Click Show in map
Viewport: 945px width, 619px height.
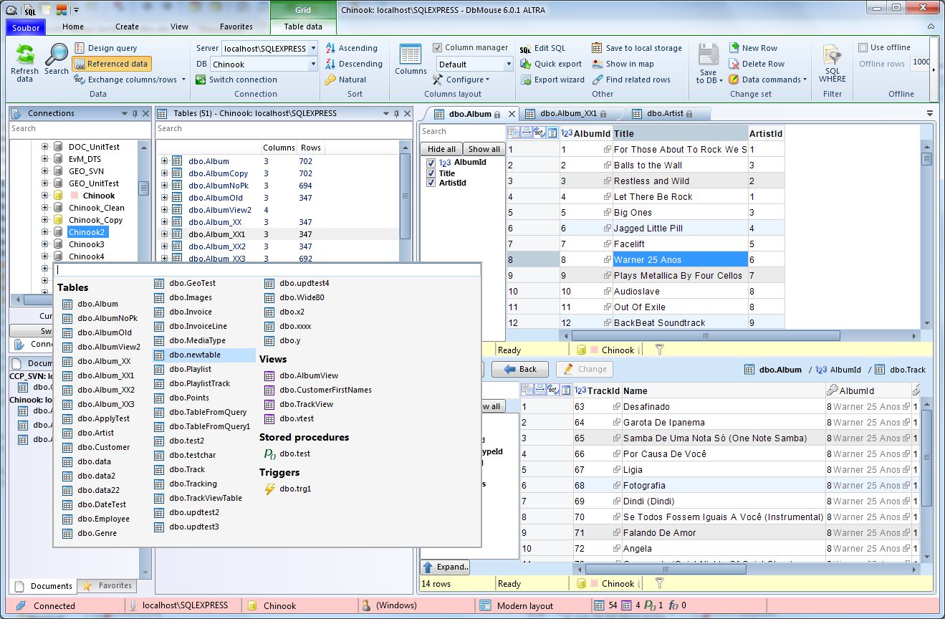click(623, 64)
